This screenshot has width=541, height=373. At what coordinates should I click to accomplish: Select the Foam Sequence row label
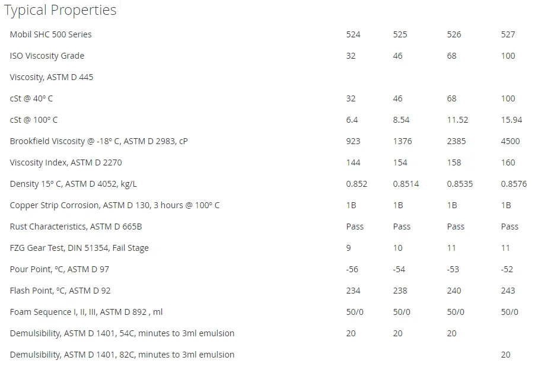[x=85, y=312]
